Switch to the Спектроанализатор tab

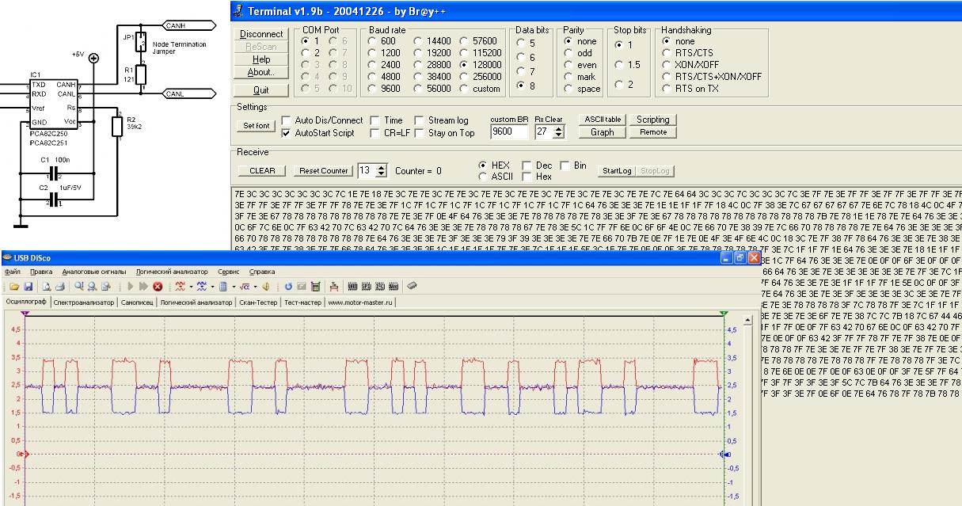pyautogui.click(x=86, y=302)
